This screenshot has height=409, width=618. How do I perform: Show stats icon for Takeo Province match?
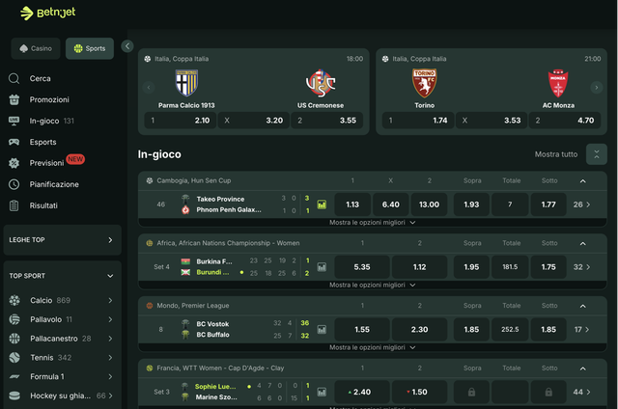(x=322, y=204)
